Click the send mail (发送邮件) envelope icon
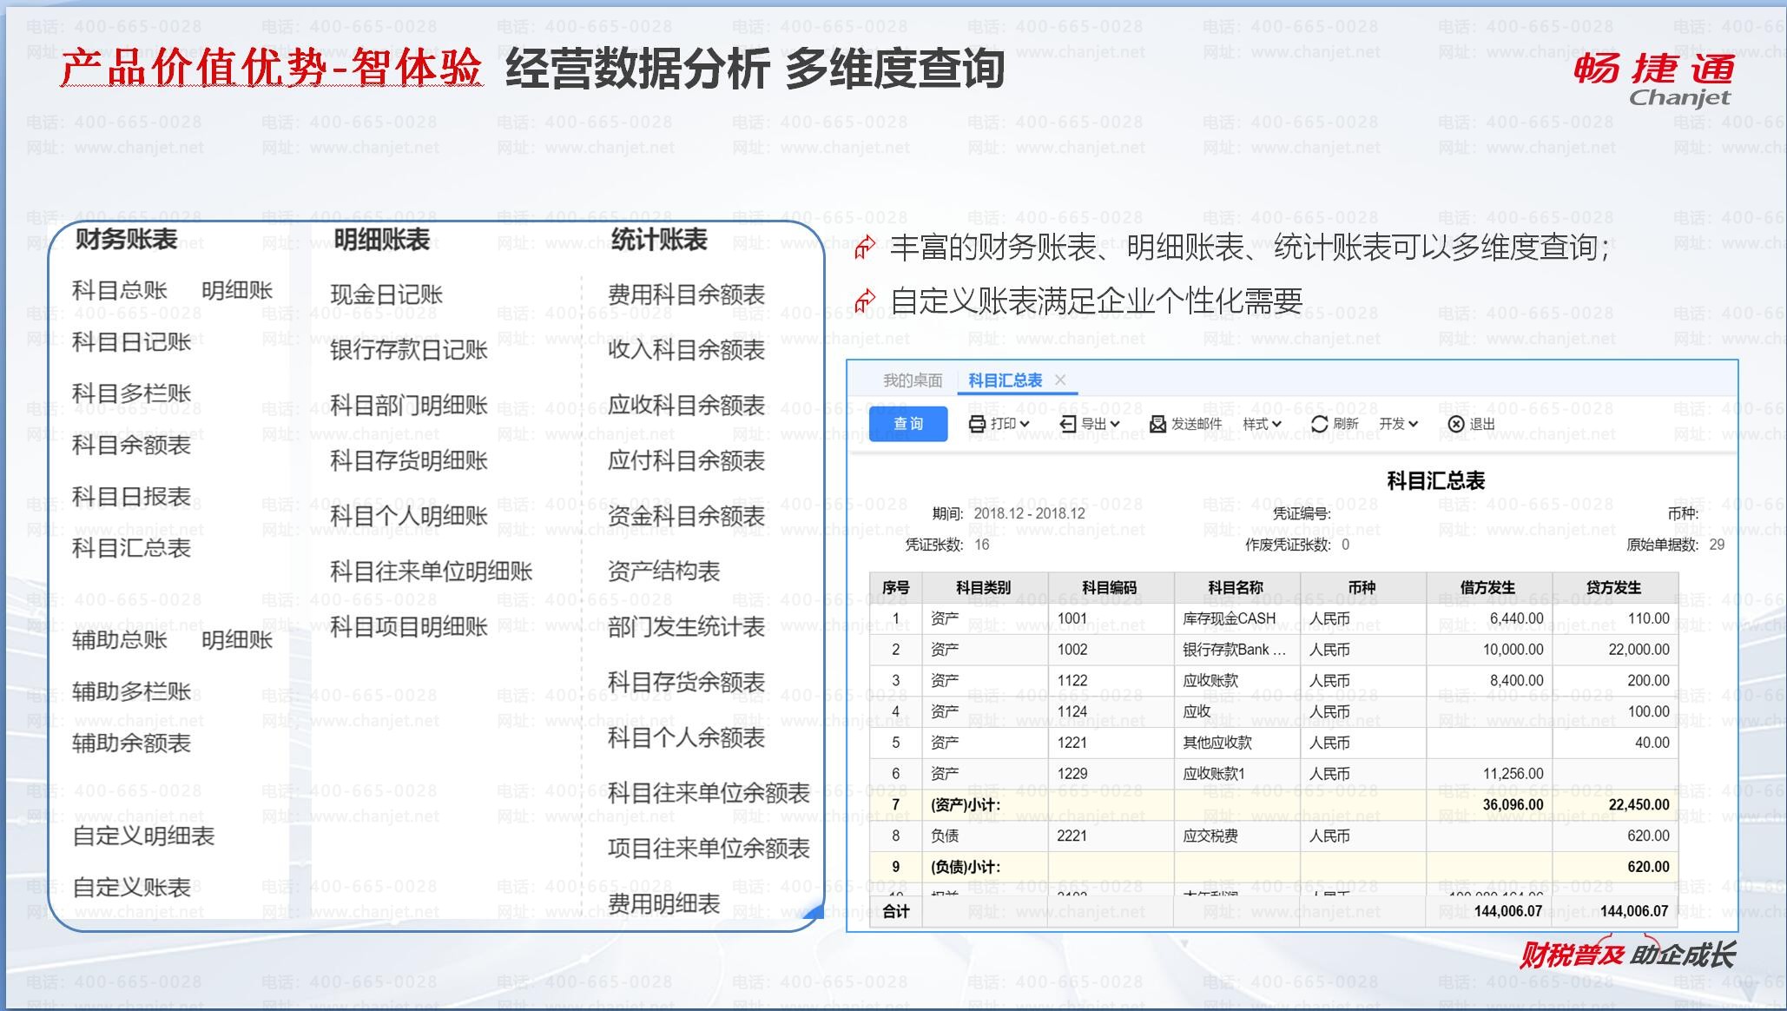This screenshot has width=1787, height=1011. point(1157,424)
